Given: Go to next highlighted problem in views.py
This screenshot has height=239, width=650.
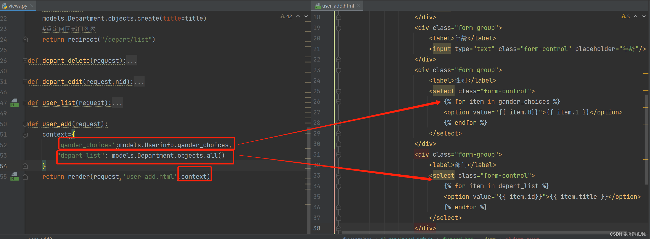Looking at the screenshot, I should 306,16.
